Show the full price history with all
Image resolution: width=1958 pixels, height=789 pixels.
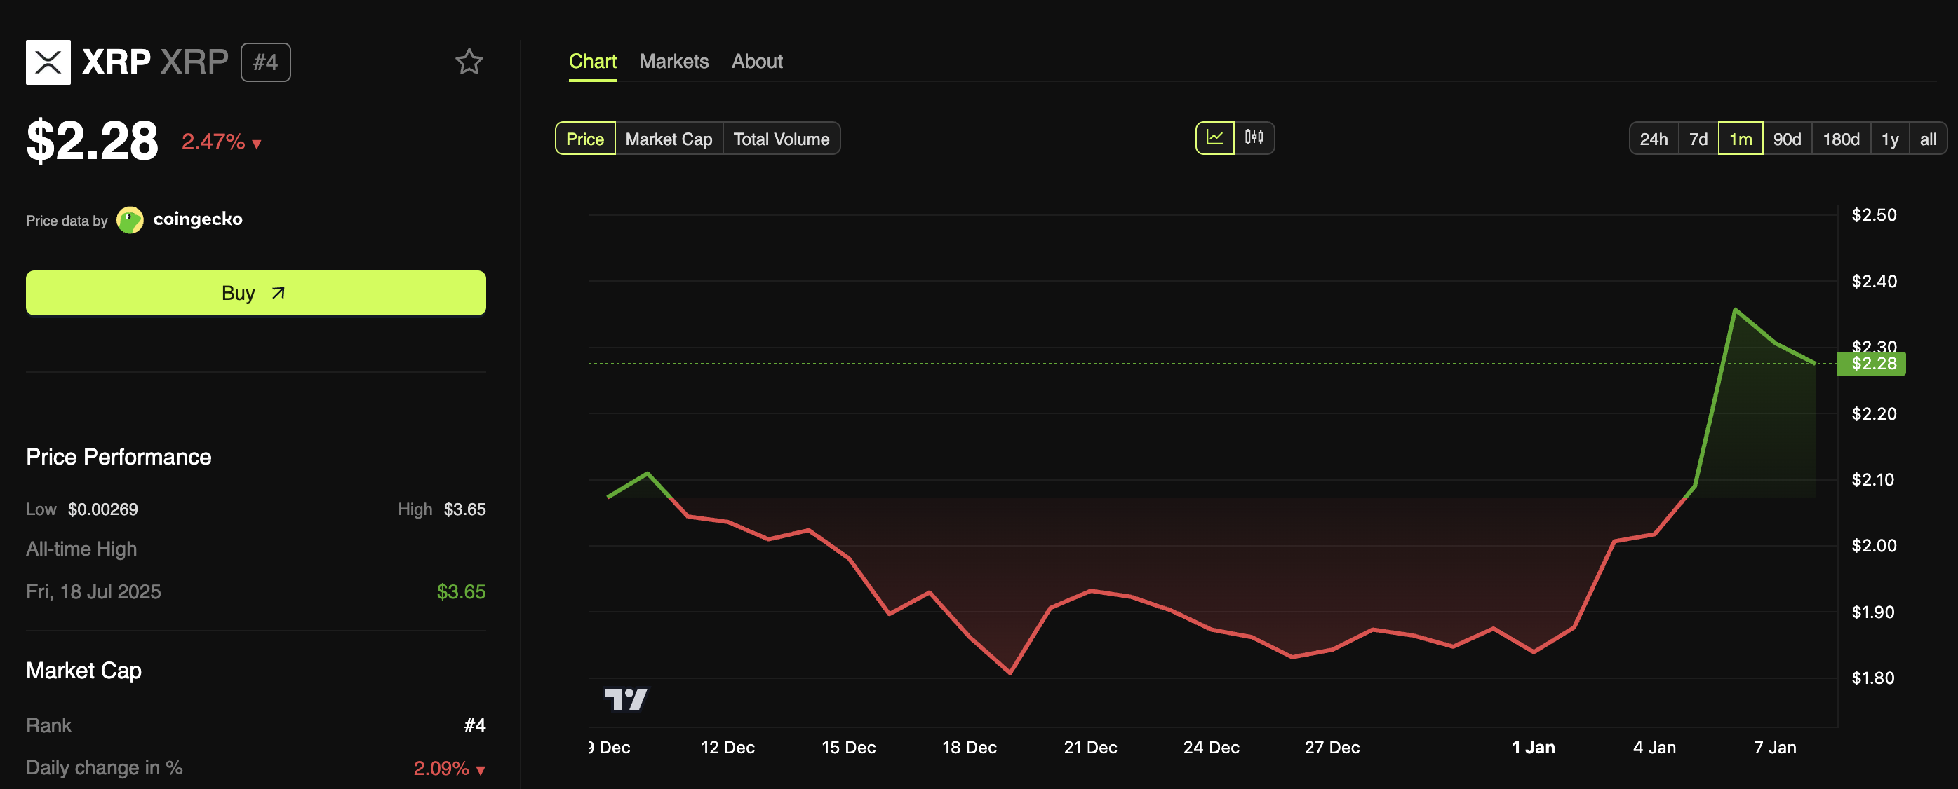pyautogui.click(x=1928, y=139)
